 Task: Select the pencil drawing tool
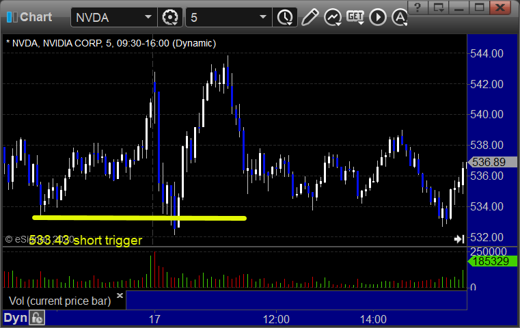tap(310, 17)
